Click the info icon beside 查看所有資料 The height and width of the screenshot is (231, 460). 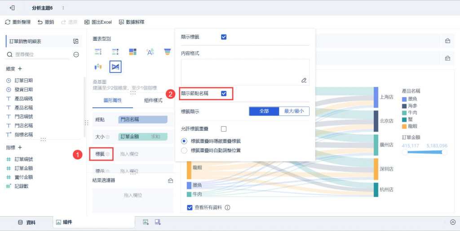(227, 208)
